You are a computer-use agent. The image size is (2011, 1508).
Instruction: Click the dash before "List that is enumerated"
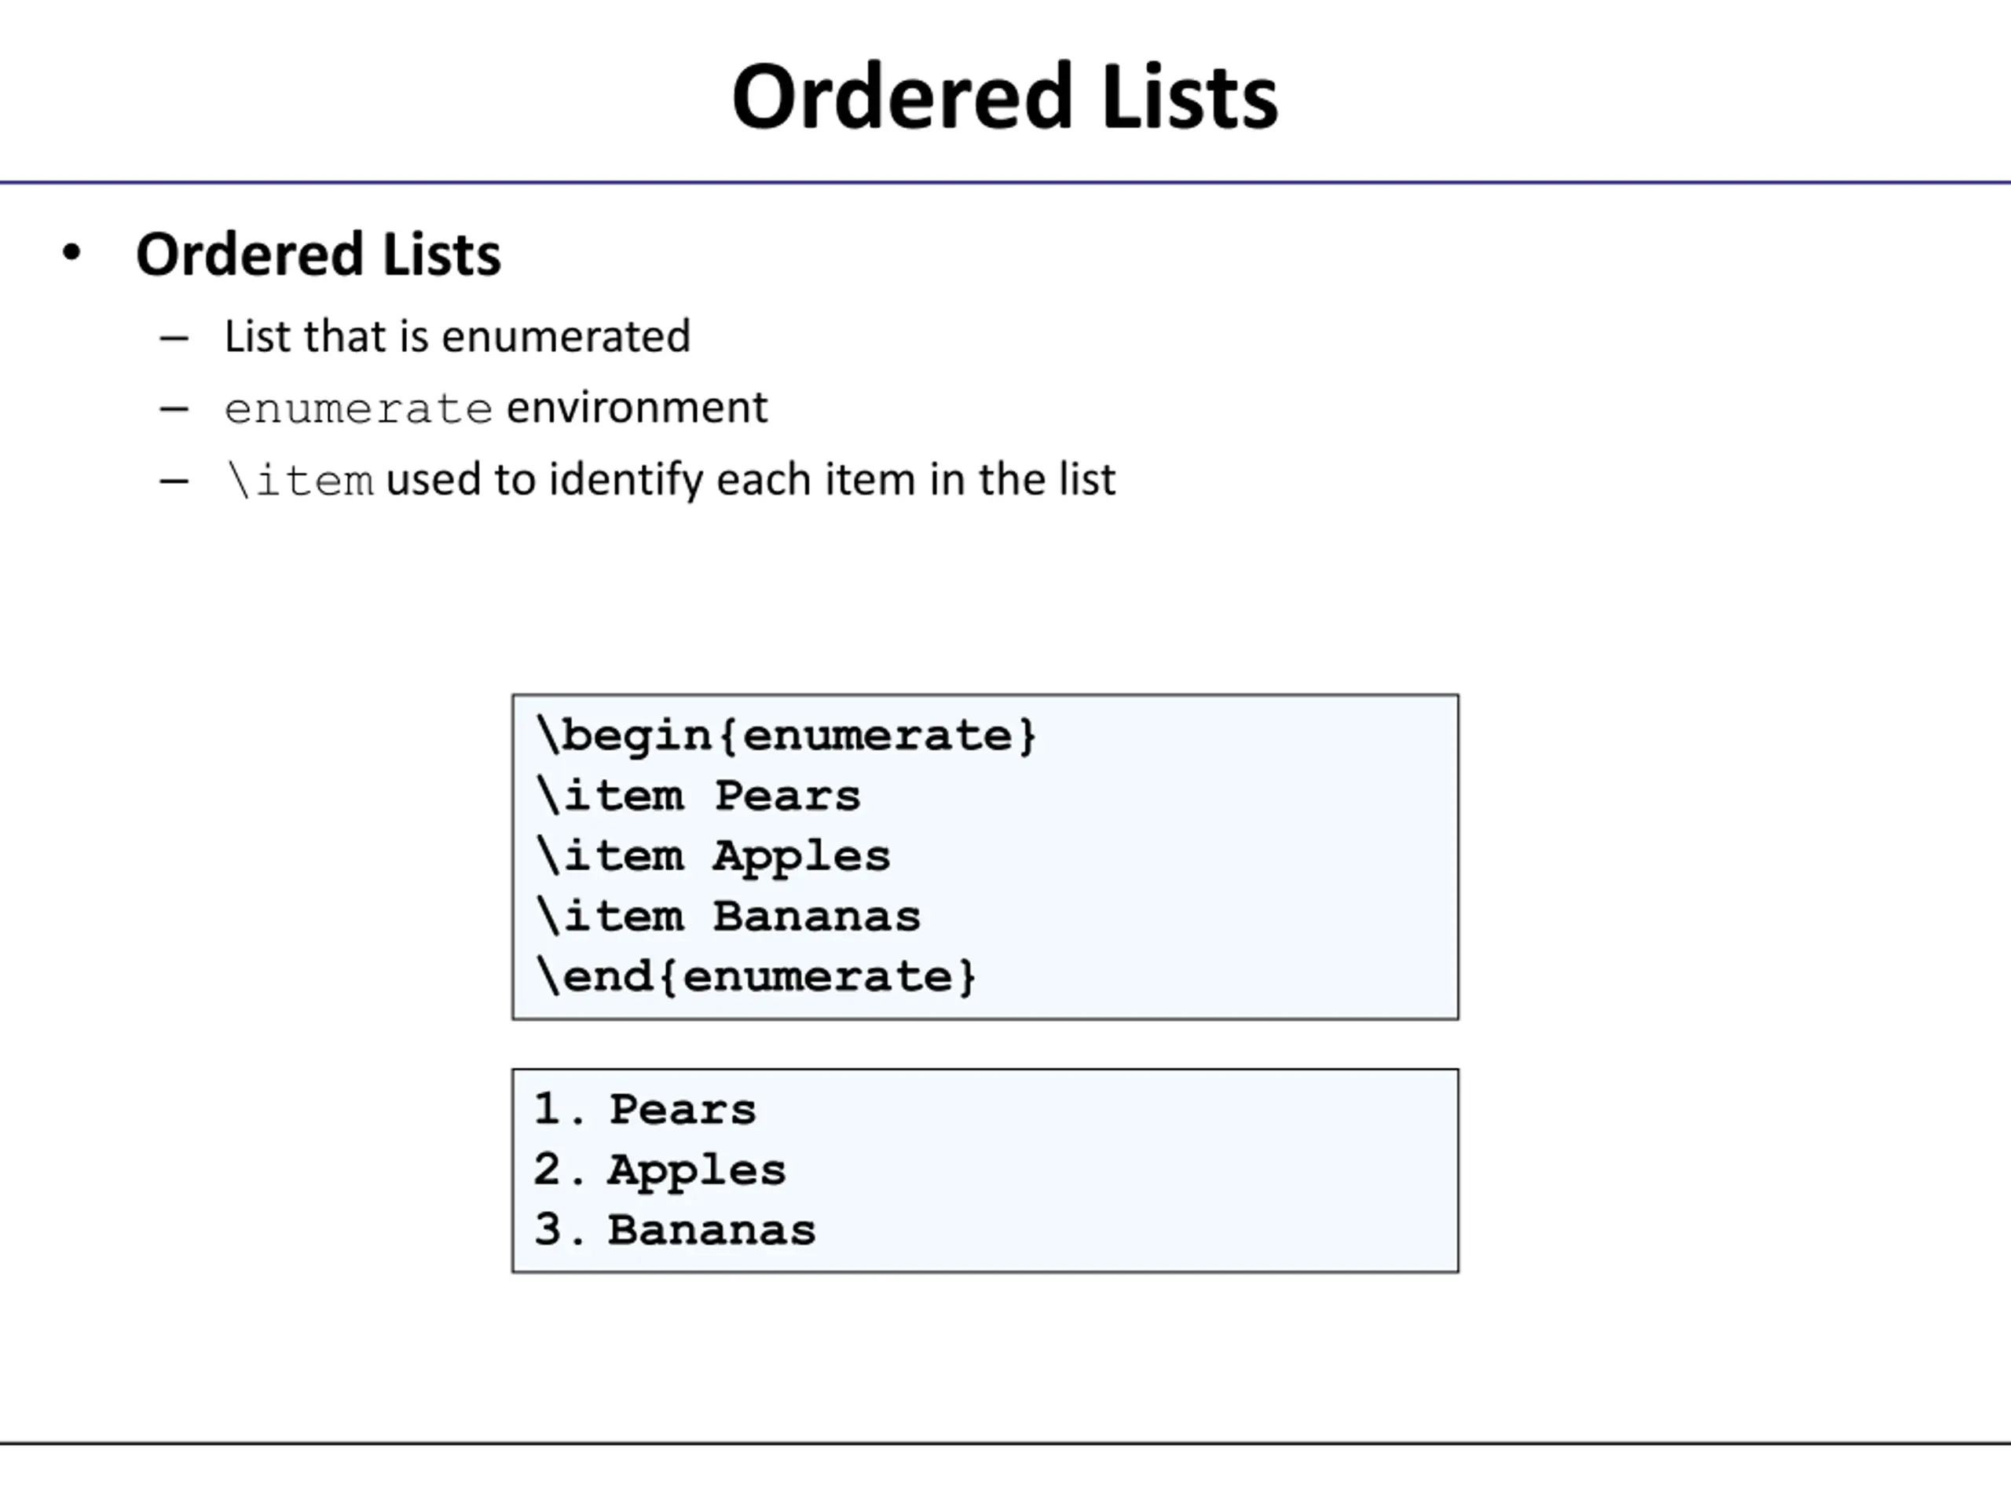click(x=174, y=339)
